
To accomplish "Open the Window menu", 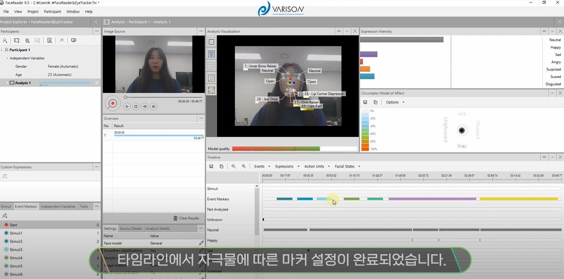I will click(x=73, y=11).
